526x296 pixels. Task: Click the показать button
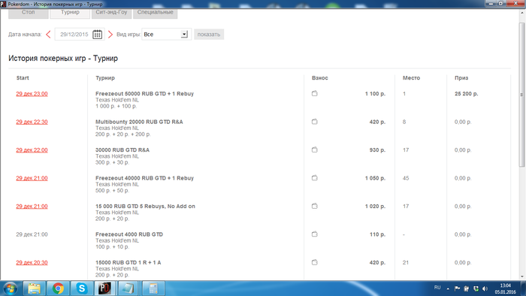209,35
